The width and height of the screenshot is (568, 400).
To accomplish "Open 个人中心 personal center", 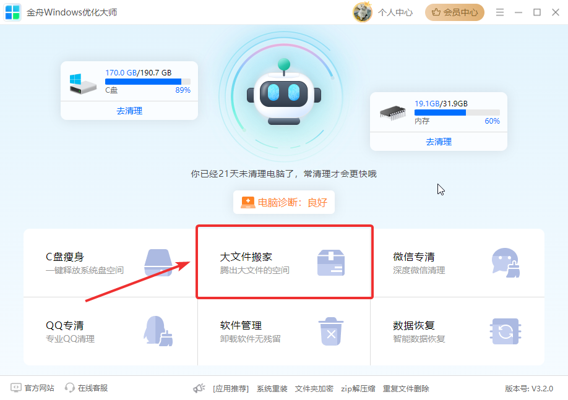I will click(395, 12).
